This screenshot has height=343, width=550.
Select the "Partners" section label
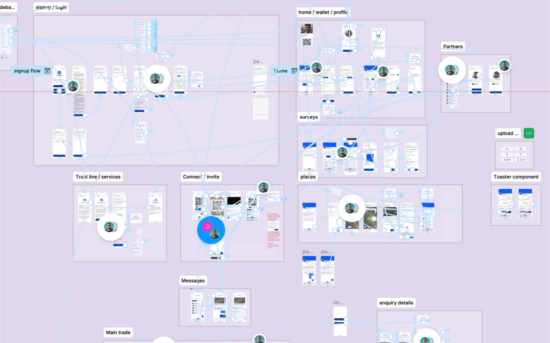click(453, 46)
